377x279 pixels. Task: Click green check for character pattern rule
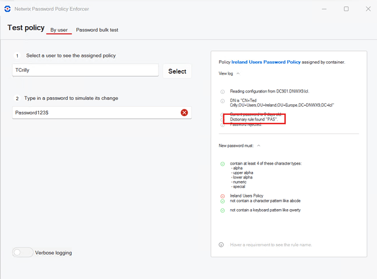[x=222, y=201]
